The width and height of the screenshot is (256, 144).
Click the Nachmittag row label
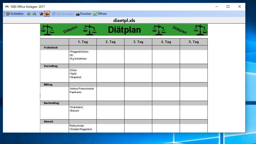(51, 103)
